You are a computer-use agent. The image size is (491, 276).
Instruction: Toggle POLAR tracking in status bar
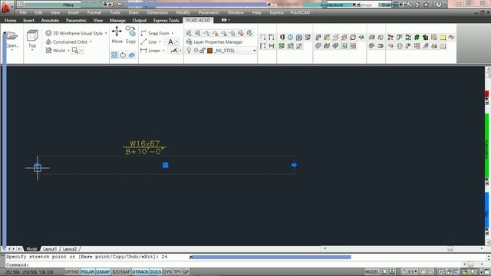[87, 272]
